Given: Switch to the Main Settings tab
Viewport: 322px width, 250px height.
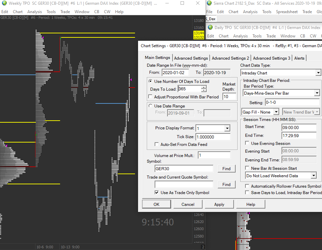Looking at the screenshot, I should [x=157, y=58].
